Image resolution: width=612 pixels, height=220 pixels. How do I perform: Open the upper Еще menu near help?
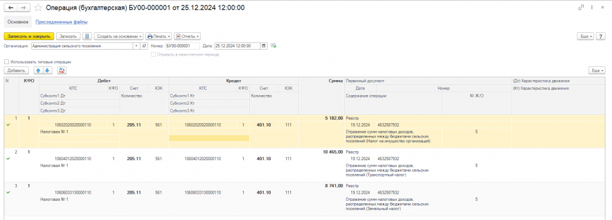coord(586,36)
